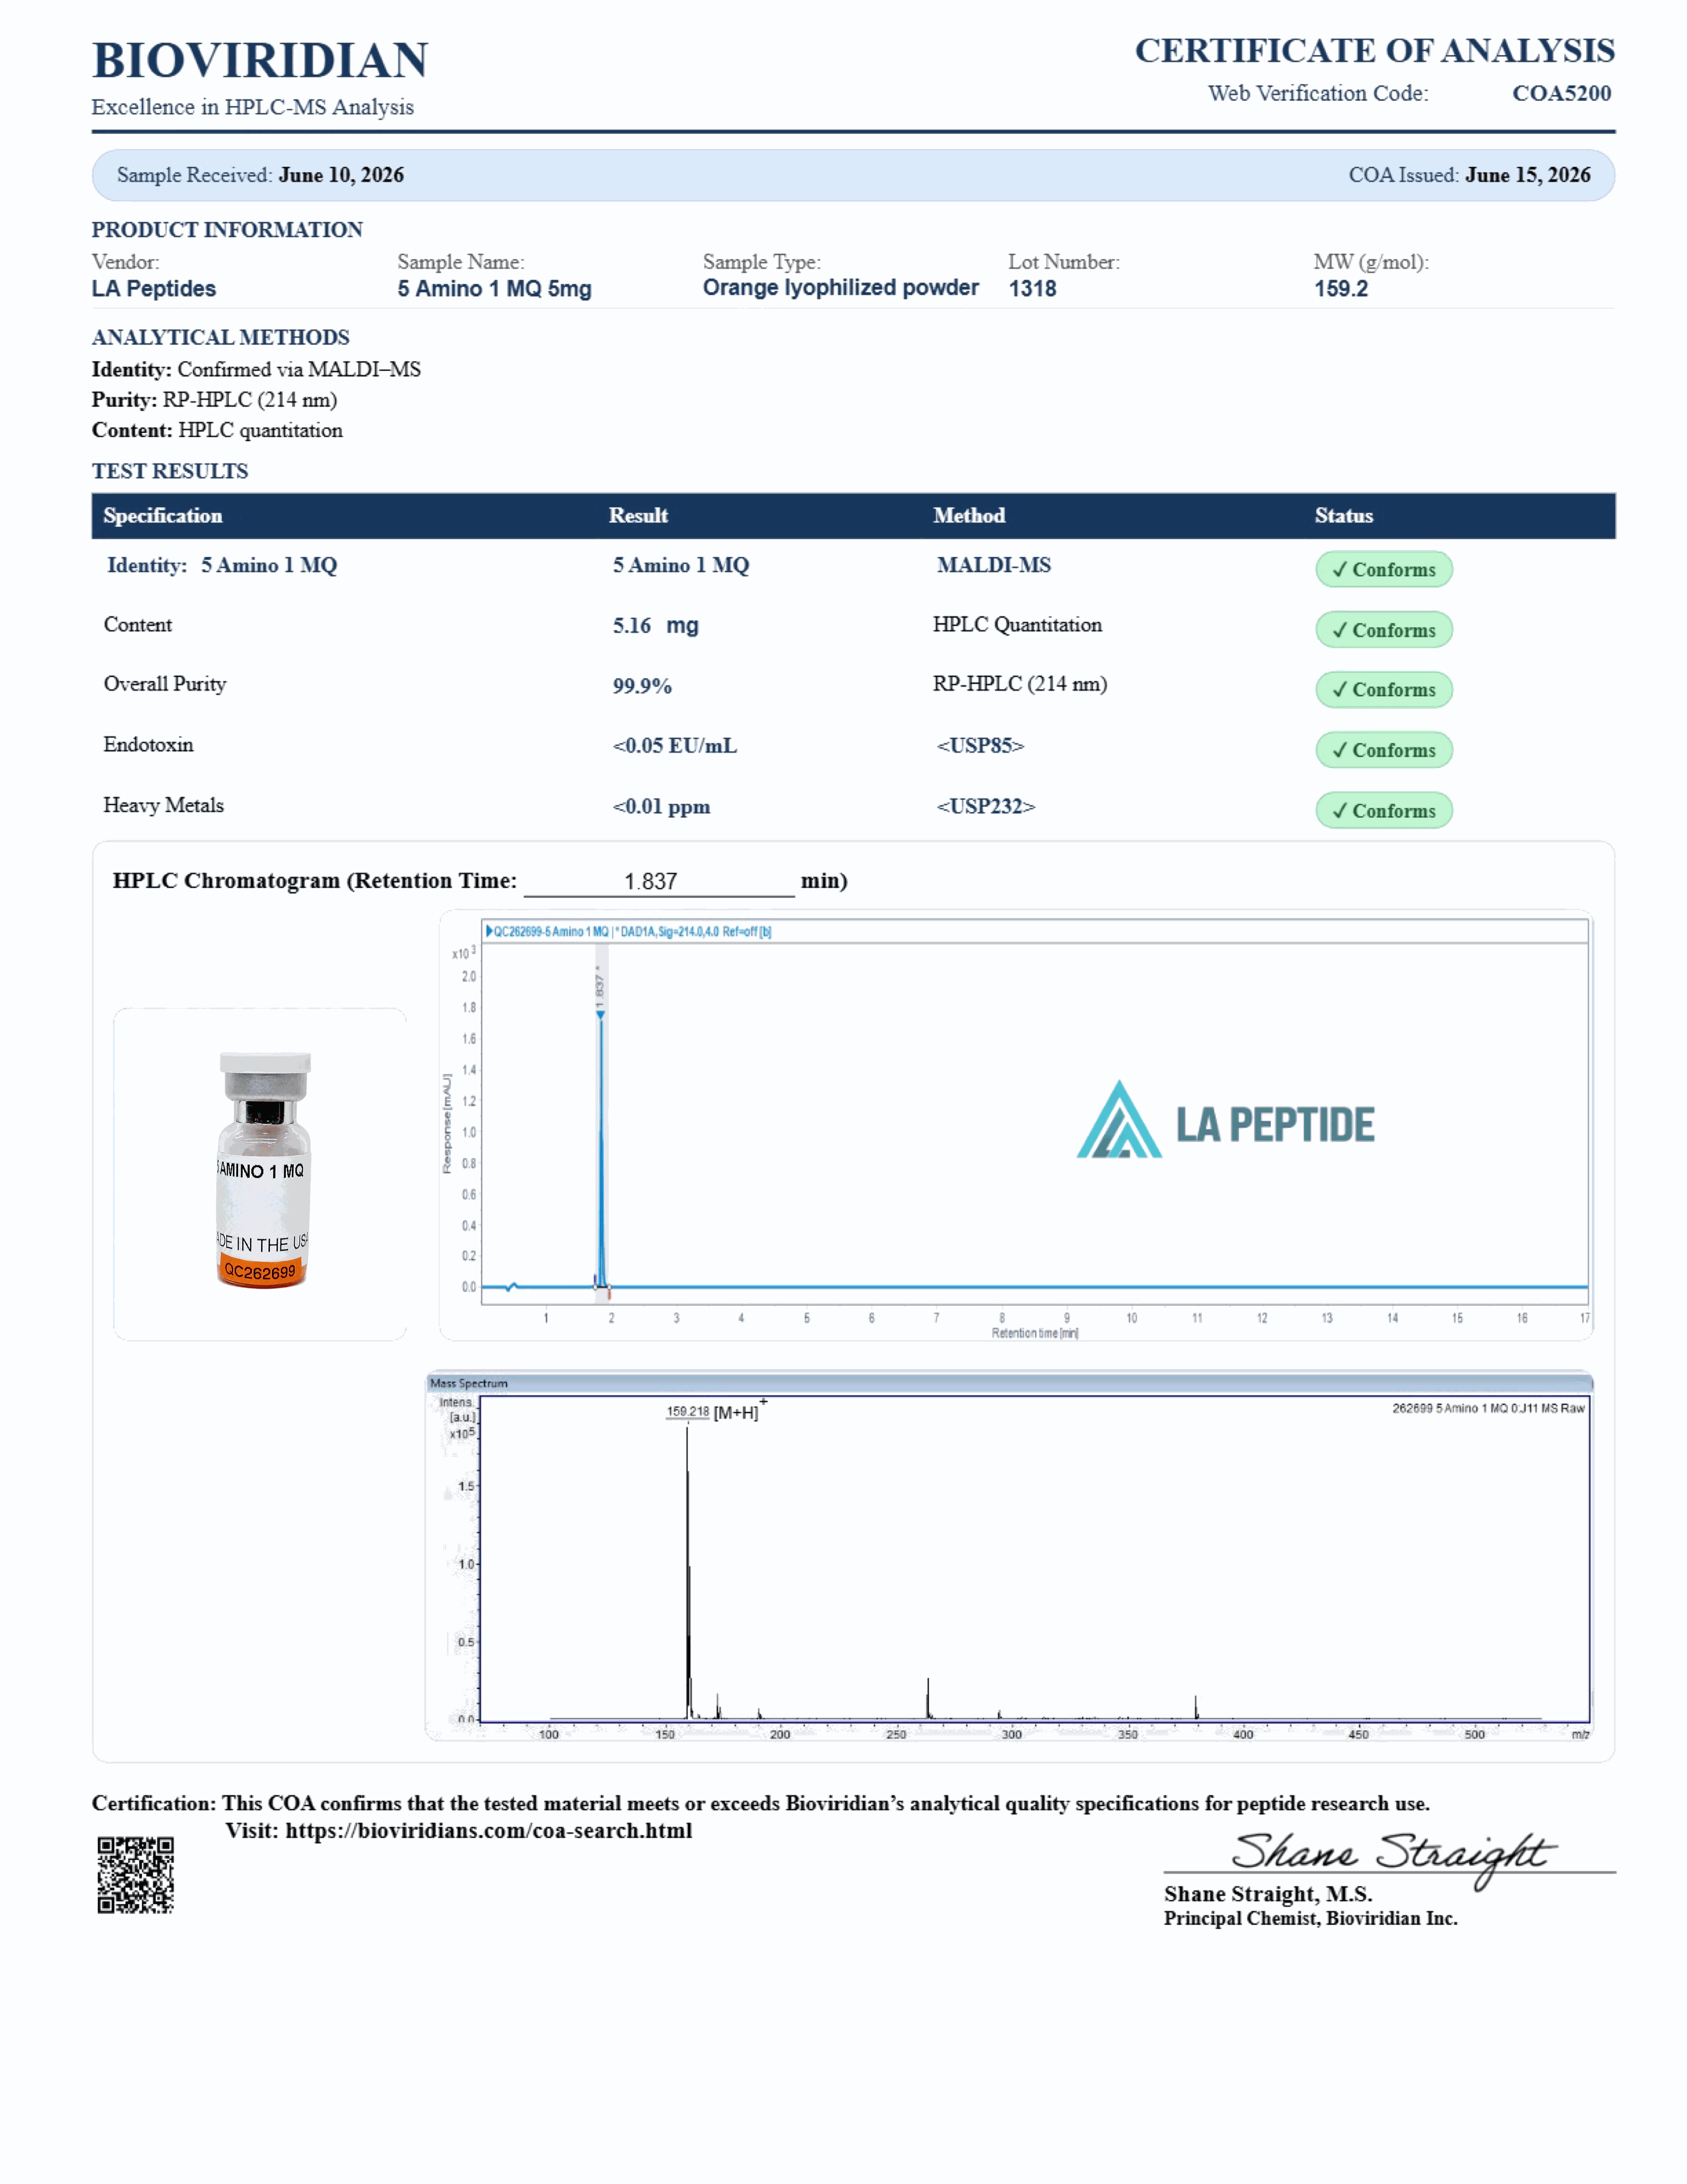Click the <USP85> method cell
1687x2184 pixels.
pos(980,746)
